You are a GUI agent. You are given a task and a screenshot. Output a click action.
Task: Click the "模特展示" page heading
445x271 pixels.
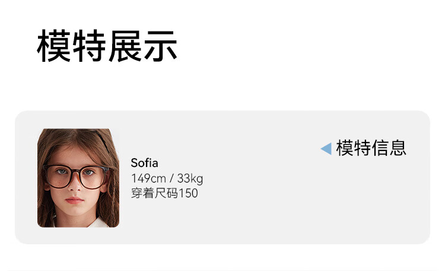pyautogui.click(x=107, y=47)
